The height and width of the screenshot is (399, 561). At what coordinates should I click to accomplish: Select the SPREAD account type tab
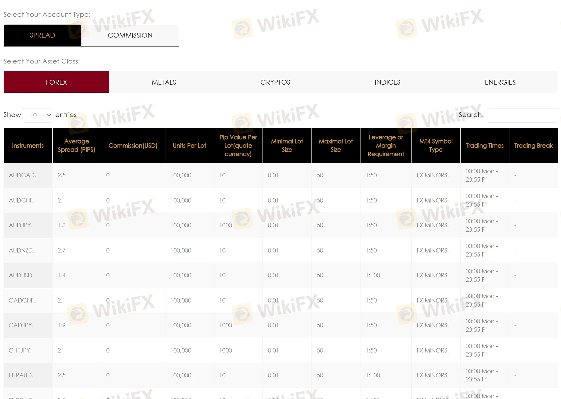pos(42,35)
